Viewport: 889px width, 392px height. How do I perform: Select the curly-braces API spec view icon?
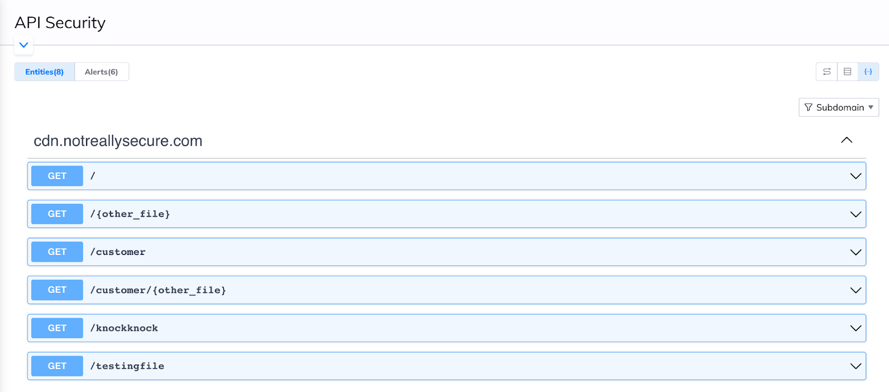(x=868, y=72)
